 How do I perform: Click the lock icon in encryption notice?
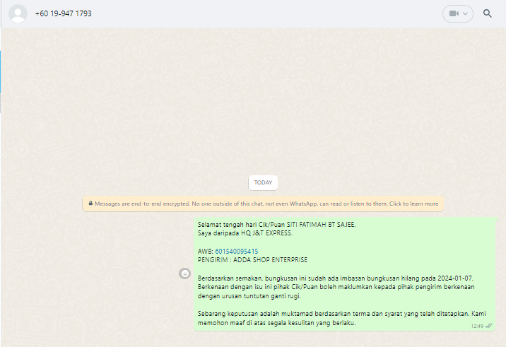90,204
